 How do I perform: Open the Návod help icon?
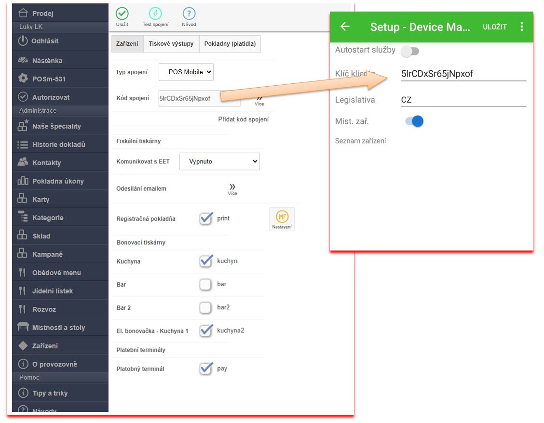[189, 14]
